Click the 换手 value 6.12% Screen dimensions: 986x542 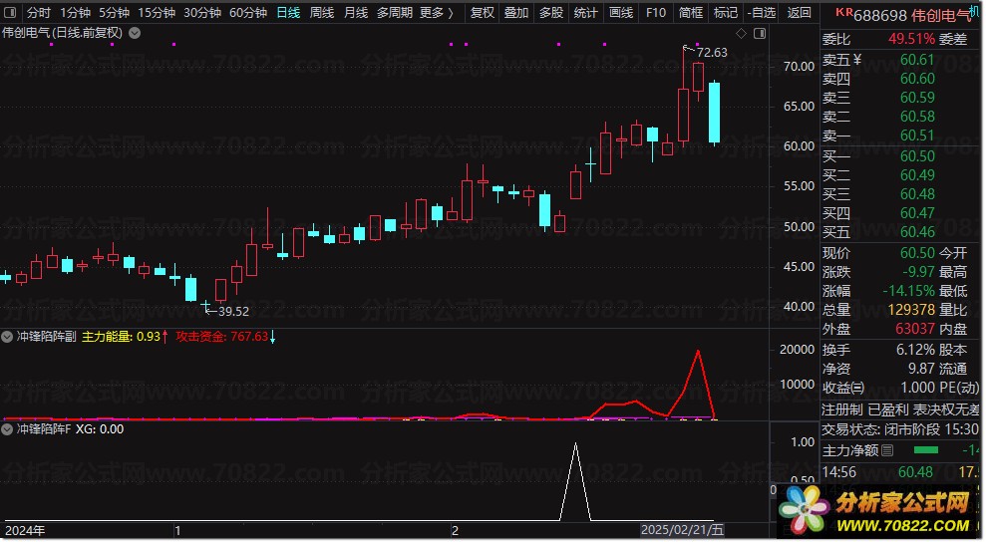coord(915,350)
